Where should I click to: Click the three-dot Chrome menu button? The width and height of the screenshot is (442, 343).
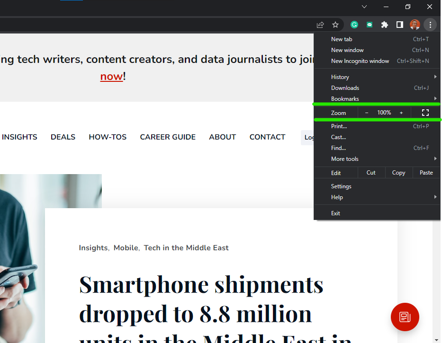pos(430,25)
